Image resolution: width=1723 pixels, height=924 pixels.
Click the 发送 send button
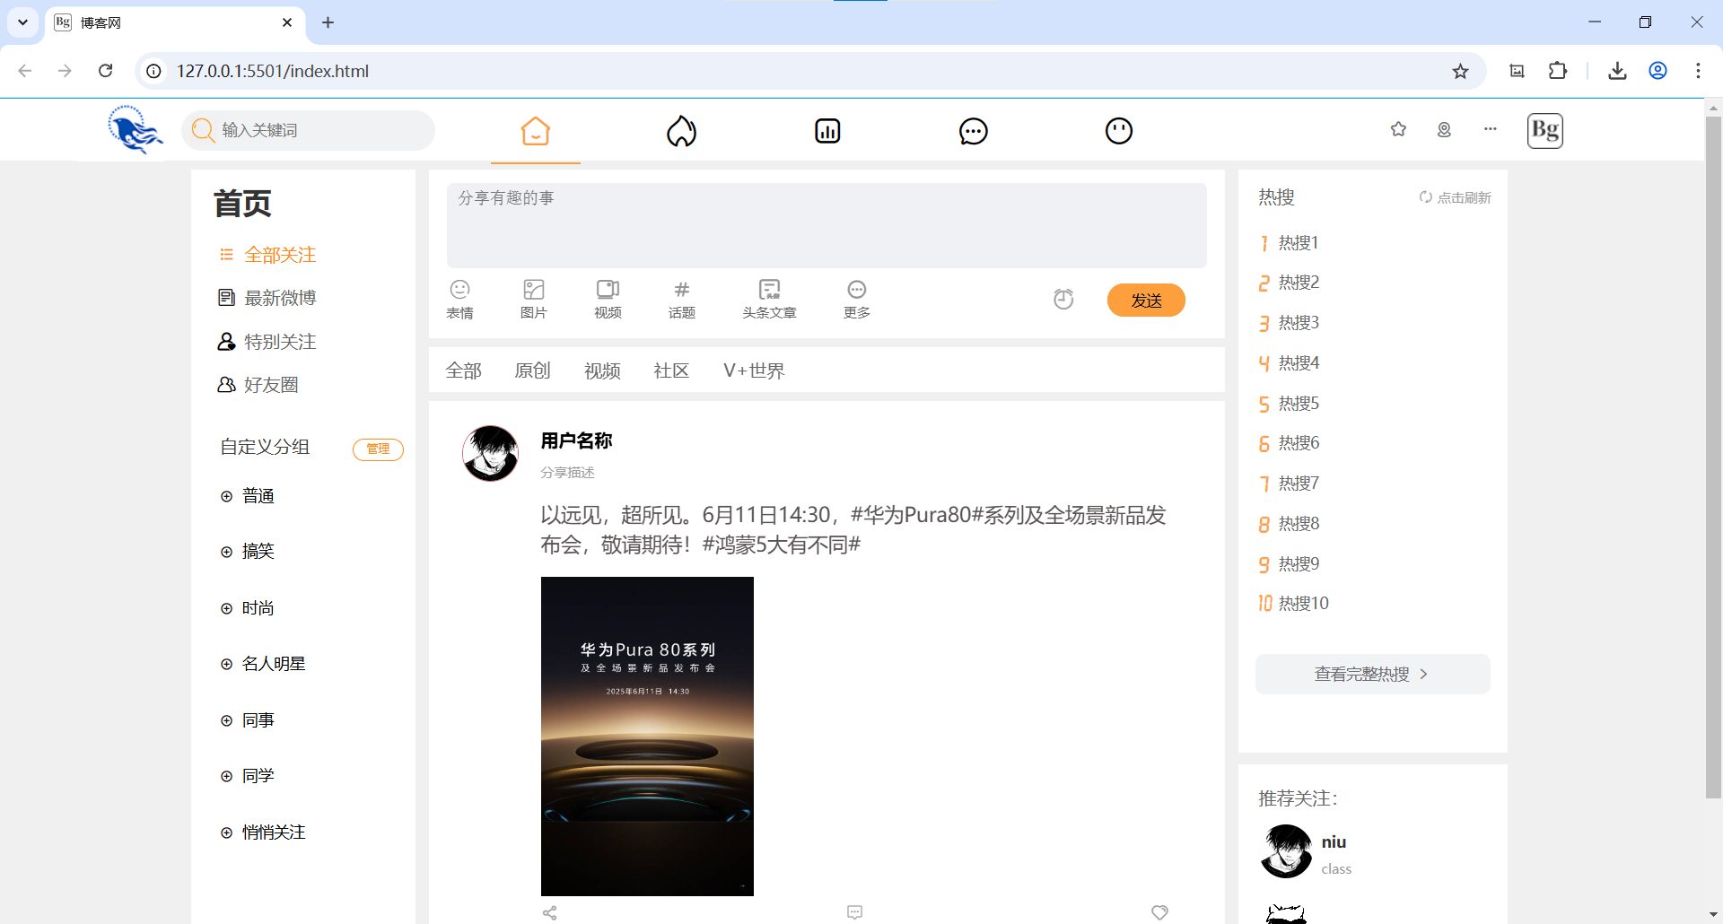pos(1146,300)
